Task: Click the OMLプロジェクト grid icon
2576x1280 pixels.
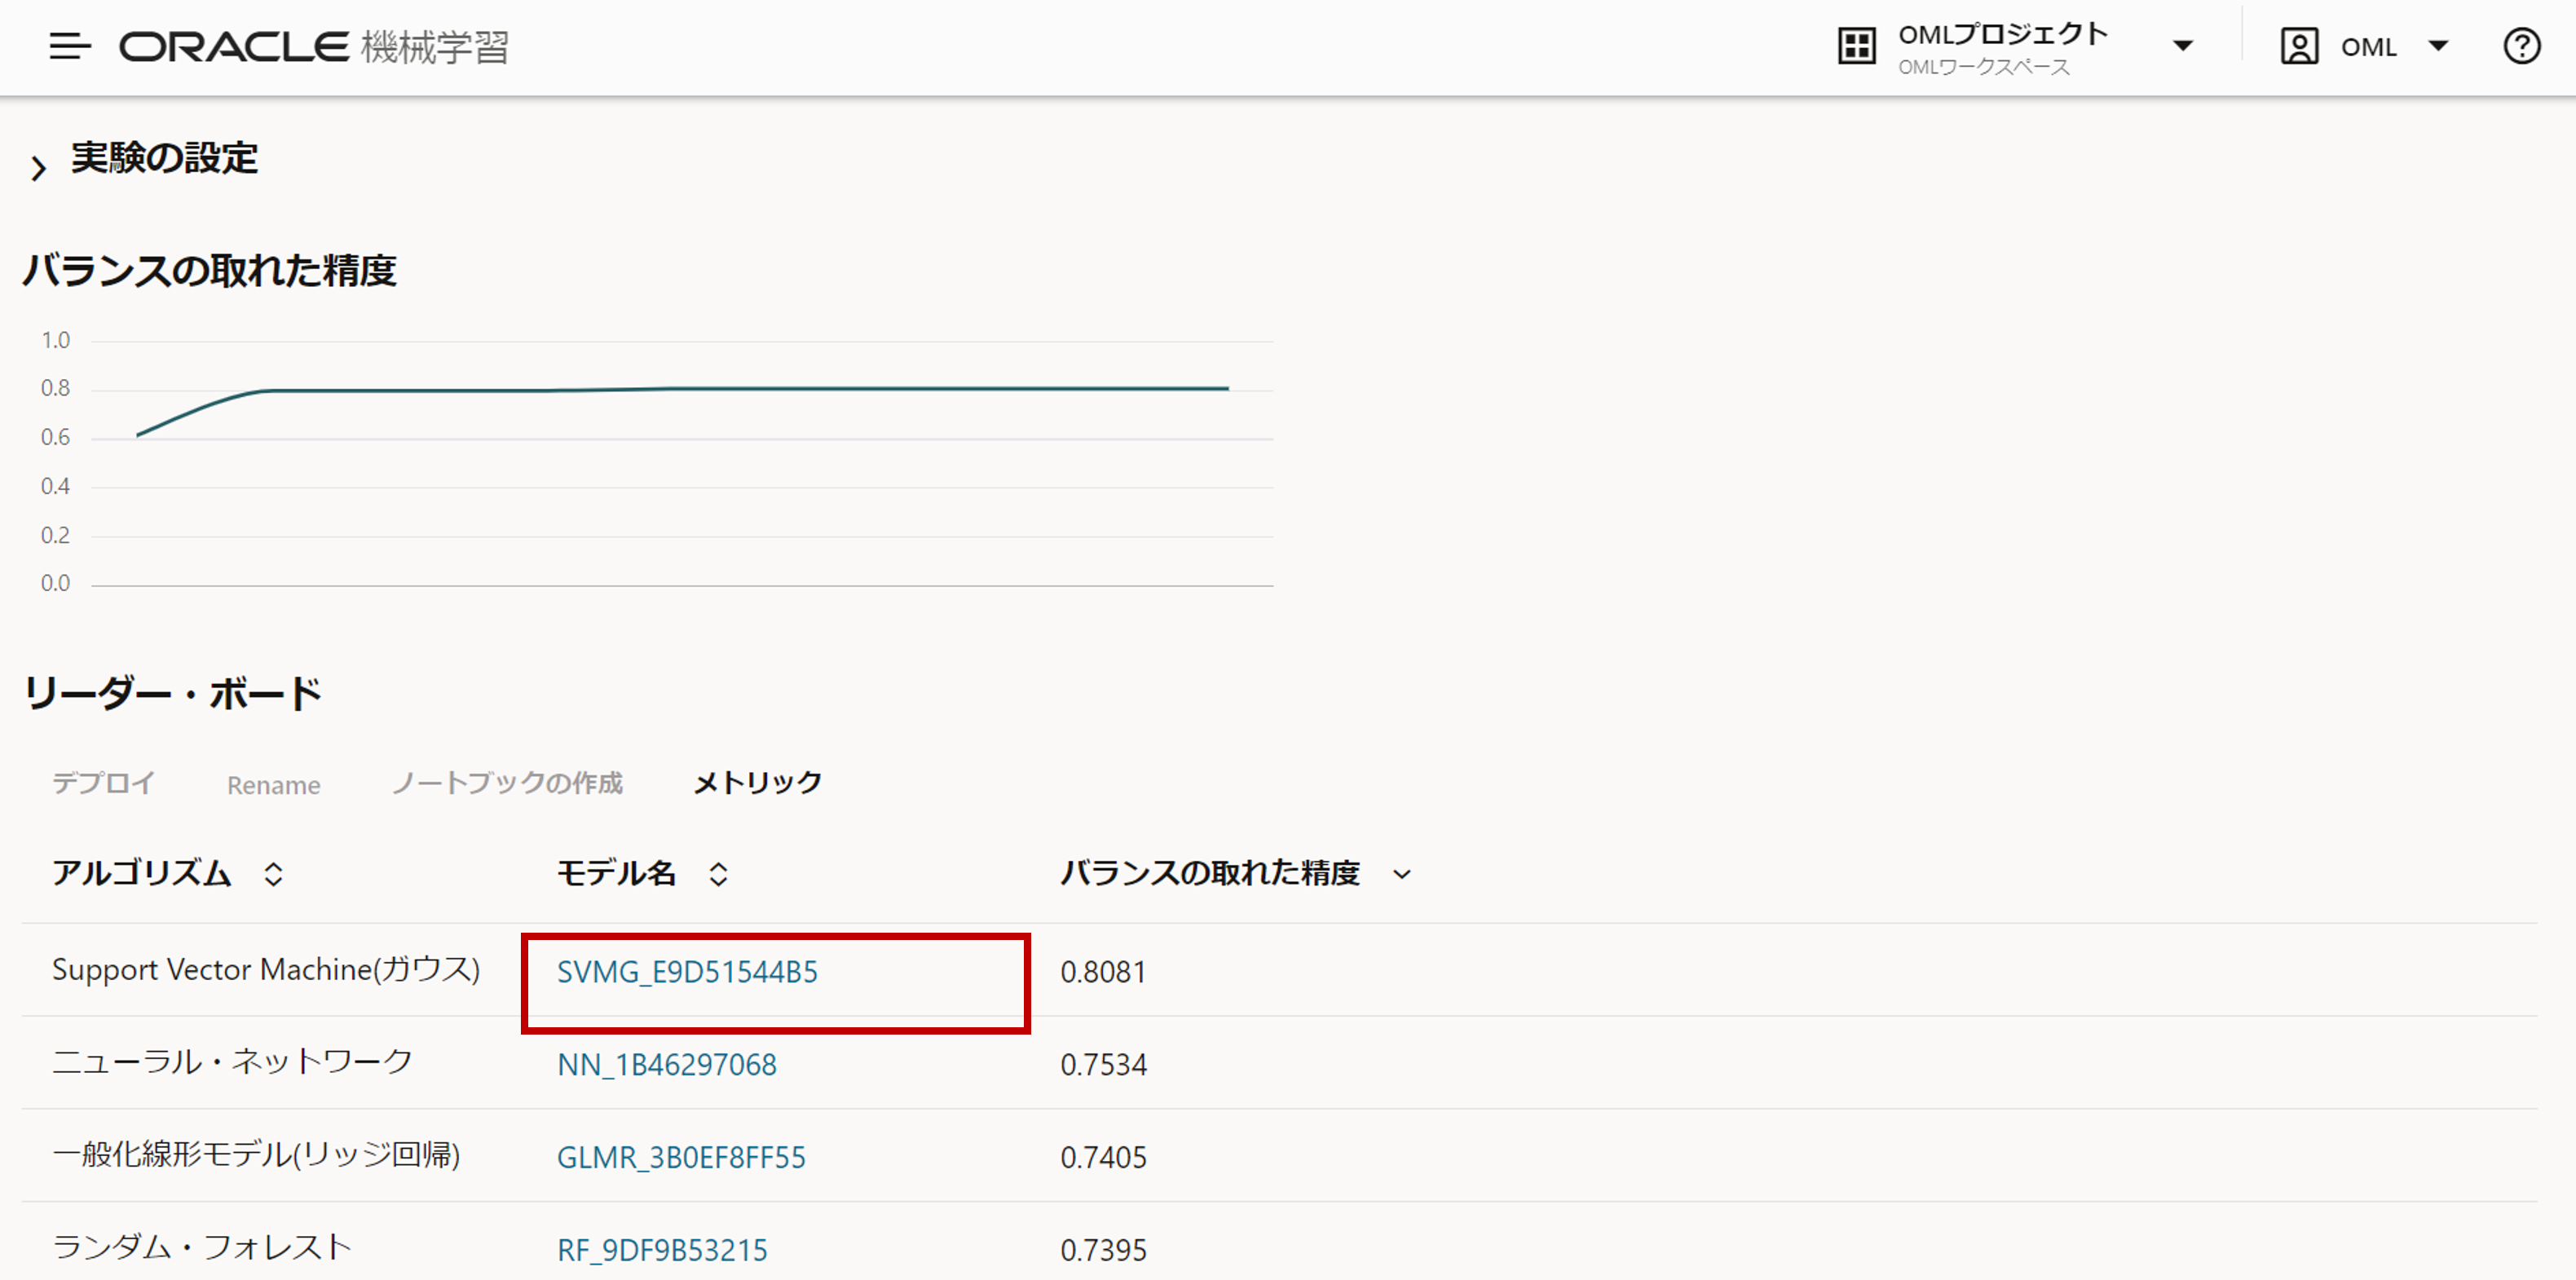Action: [x=1856, y=46]
